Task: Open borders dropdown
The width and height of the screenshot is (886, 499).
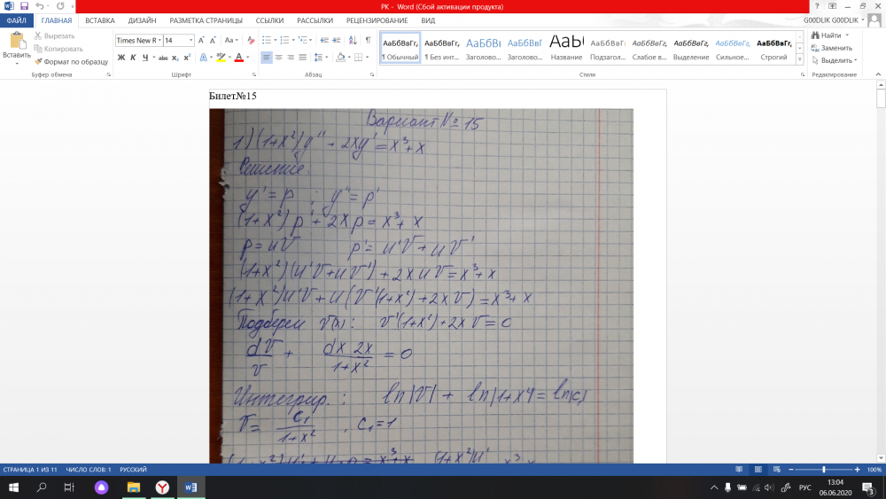Action: click(367, 57)
